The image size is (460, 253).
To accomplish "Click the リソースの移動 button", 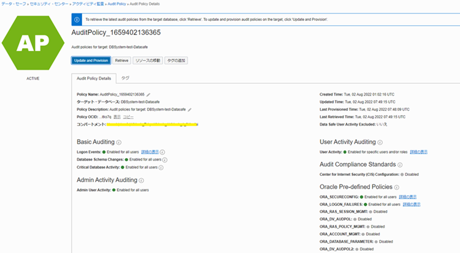I will 147,60.
